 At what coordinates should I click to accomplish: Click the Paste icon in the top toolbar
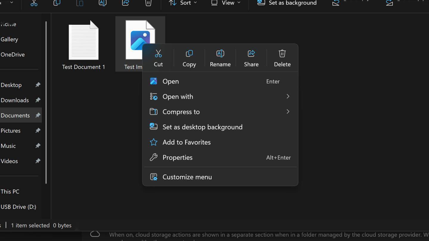point(80,3)
